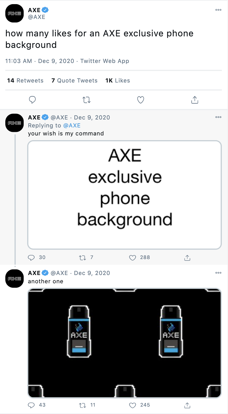
Task: Reply to the tweet with 43 comments
Action: pyautogui.click(x=31, y=405)
